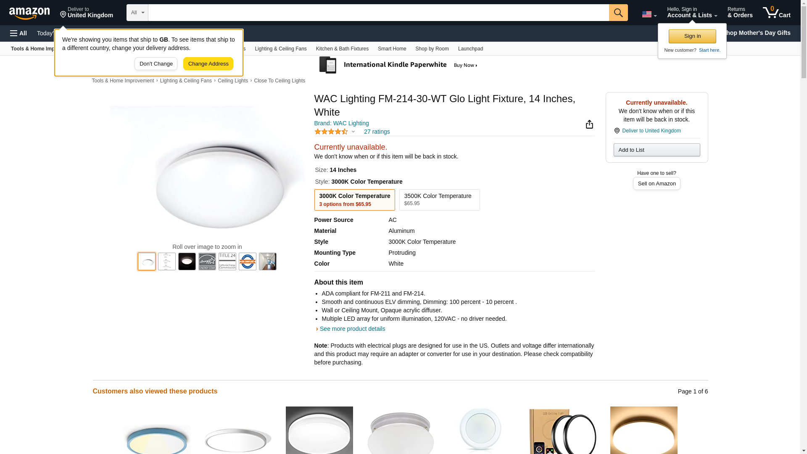Click the US flag language selector

click(649, 14)
